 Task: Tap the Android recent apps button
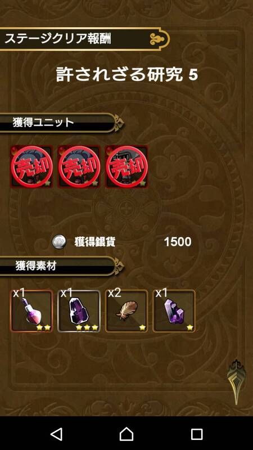pos(197,434)
